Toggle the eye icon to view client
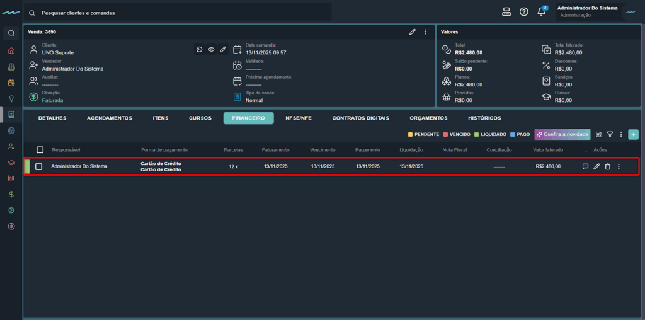This screenshot has width=645, height=320. [212, 49]
